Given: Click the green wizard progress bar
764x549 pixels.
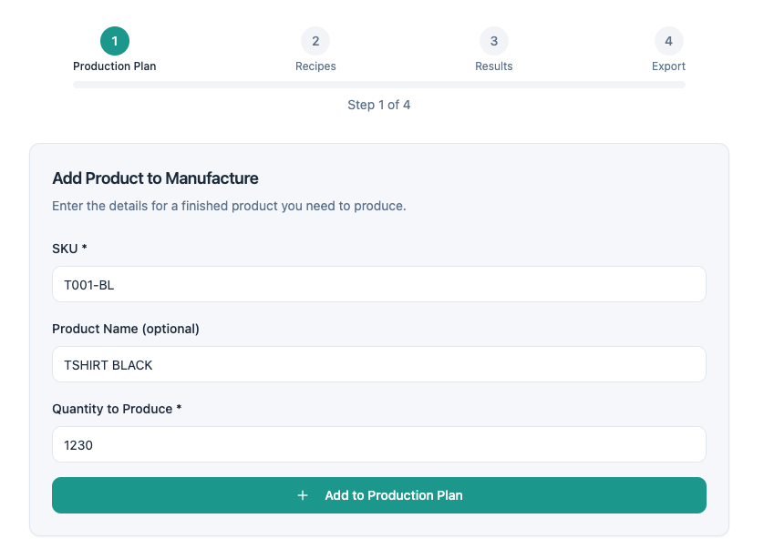Looking at the screenshot, I should point(379,84).
